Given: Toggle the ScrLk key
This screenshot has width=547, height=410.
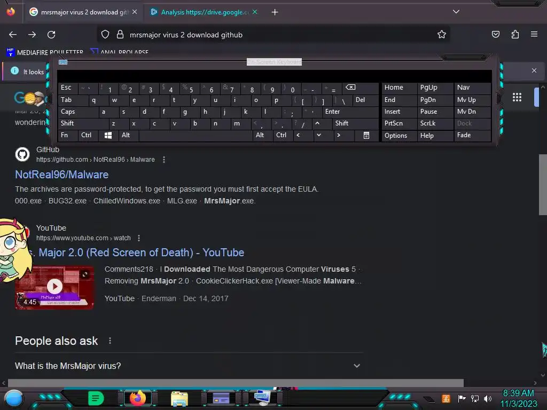Looking at the screenshot, I should tap(435, 123).
